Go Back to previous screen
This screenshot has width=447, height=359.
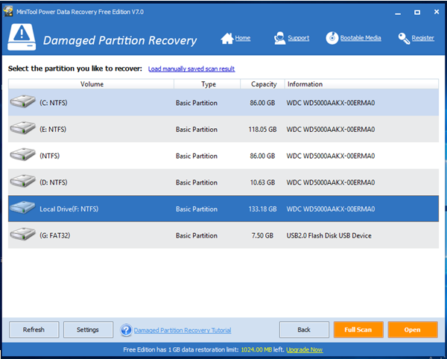(x=304, y=330)
